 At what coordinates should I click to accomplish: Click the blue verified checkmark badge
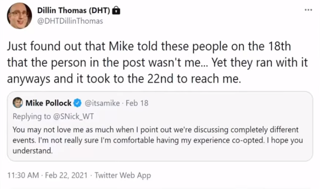(77, 103)
